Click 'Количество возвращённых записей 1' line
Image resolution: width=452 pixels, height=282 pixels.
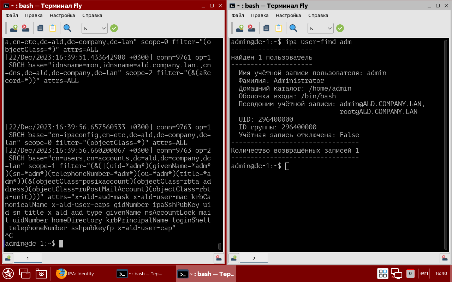coord(295,151)
